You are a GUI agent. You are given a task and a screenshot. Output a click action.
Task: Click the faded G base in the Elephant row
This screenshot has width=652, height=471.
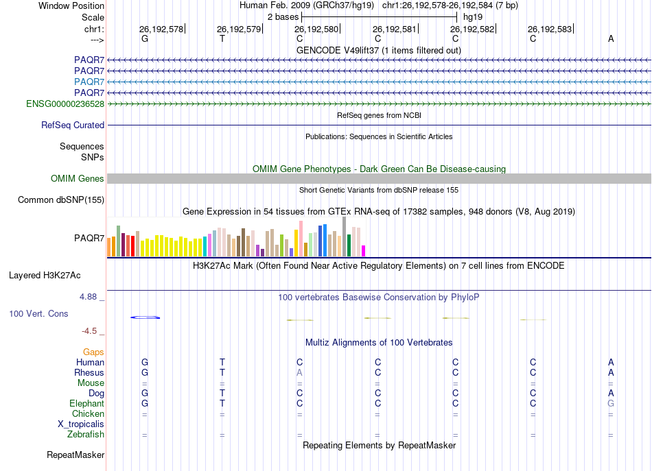tap(610, 403)
